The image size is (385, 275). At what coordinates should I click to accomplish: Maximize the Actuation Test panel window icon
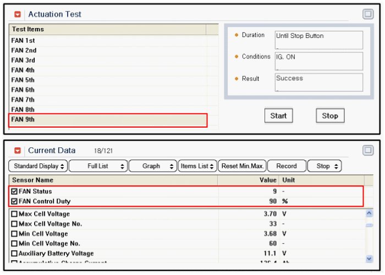tap(368, 14)
